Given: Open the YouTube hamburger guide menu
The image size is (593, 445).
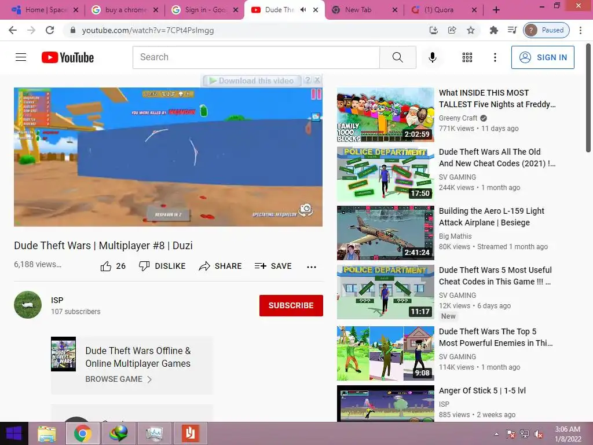Looking at the screenshot, I should pyautogui.click(x=21, y=57).
